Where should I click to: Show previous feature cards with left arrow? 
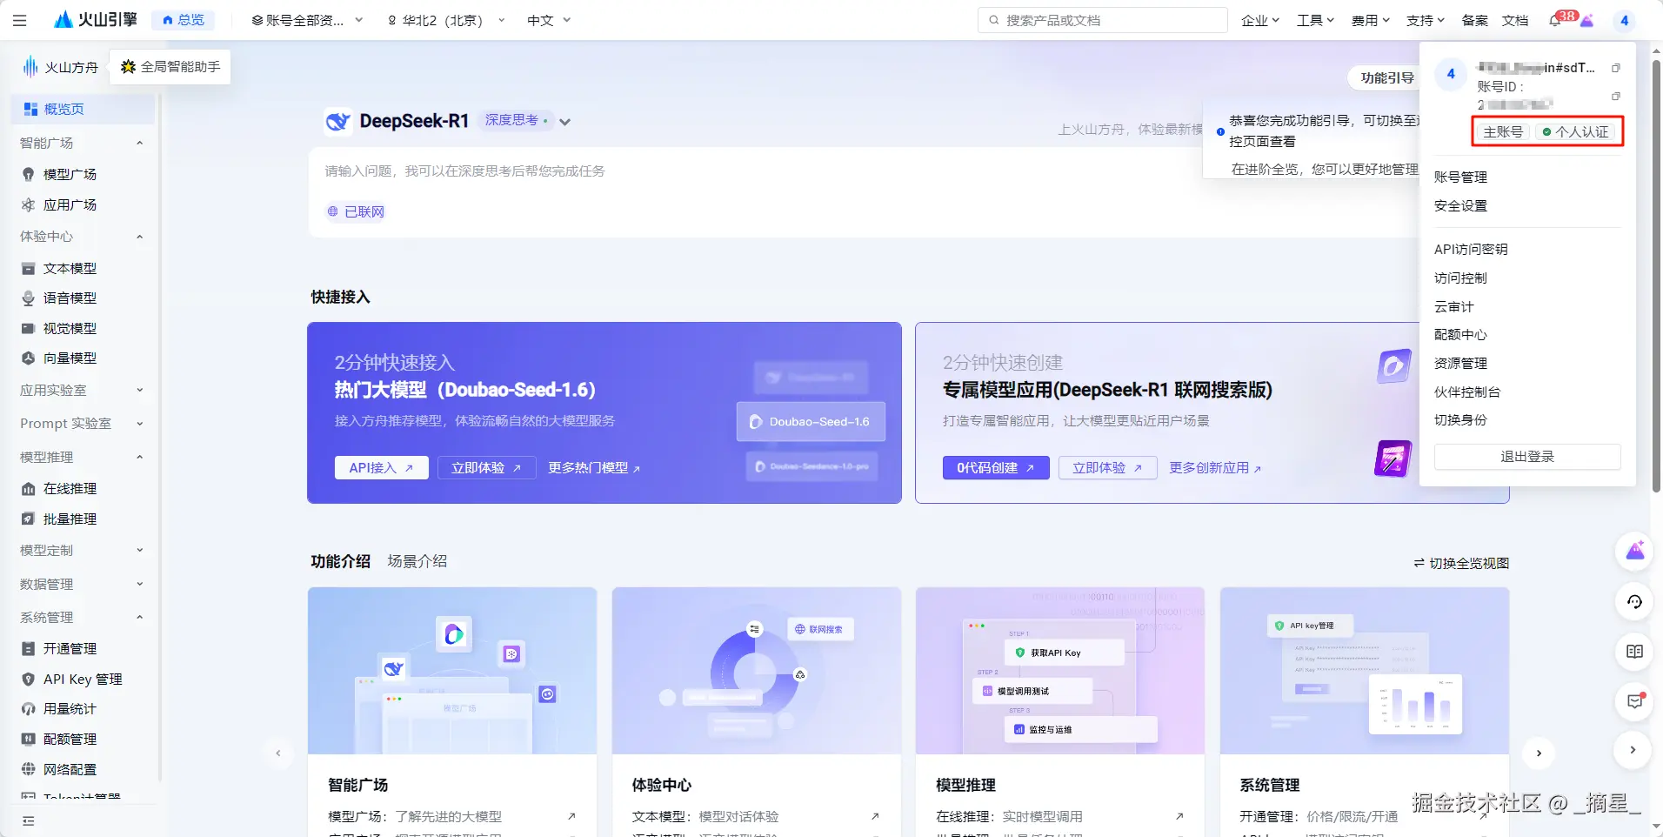(278, 753)
